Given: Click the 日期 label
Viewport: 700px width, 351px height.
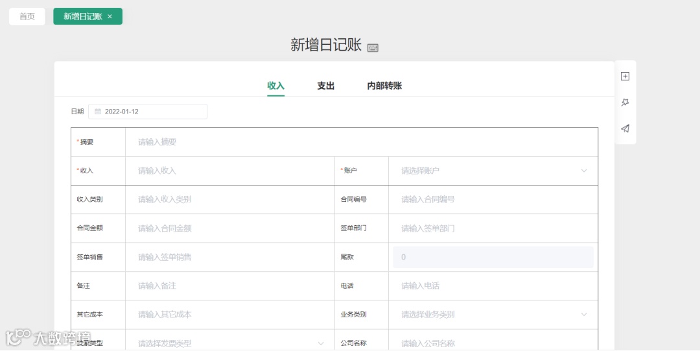Looking at the screenshot, I should [77, 112].
